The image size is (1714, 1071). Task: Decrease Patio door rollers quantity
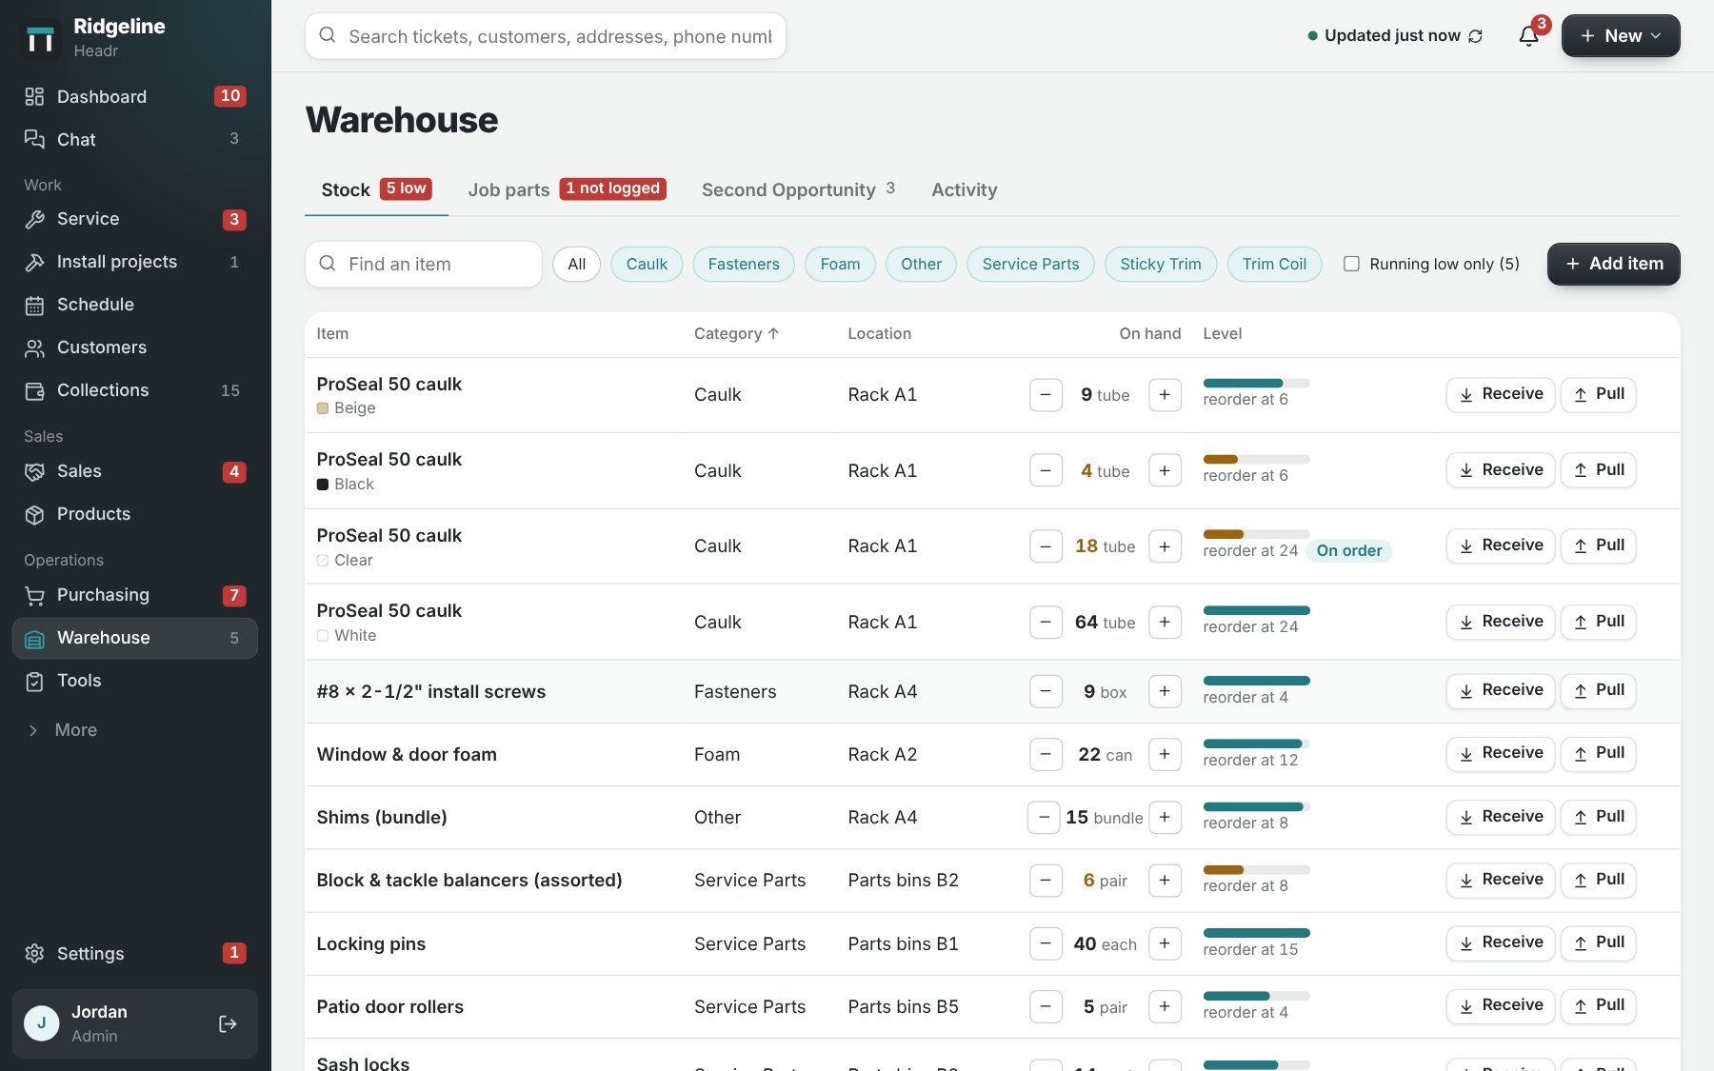pyautogui.click(x=1046, y=1006)
